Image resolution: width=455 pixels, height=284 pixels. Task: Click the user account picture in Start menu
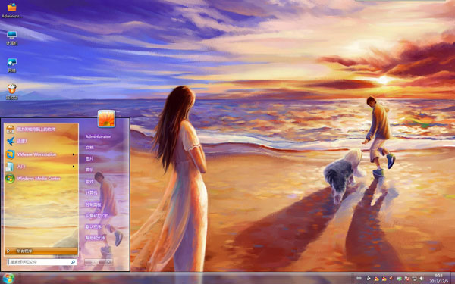tap(106, 119)
